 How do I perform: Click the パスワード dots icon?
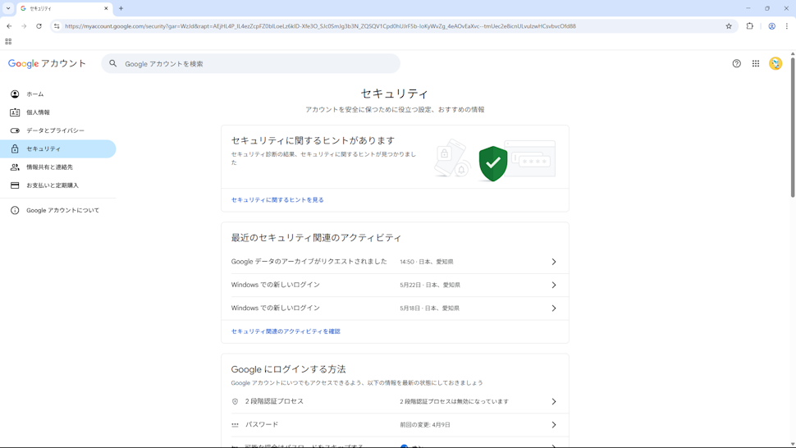click(235, 425)
